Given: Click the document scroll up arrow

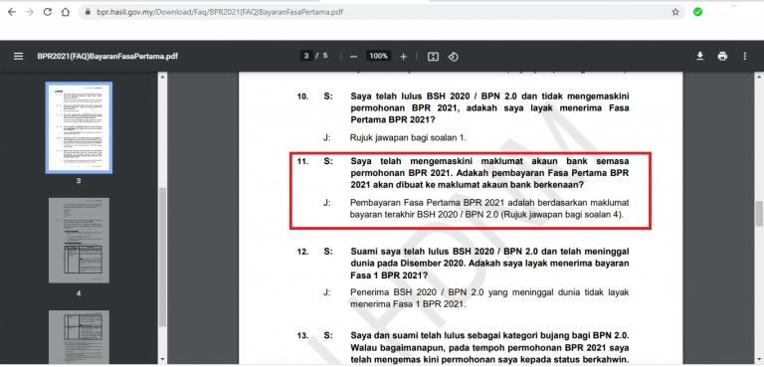Looking at the screenshot, I should click(759, 77).
